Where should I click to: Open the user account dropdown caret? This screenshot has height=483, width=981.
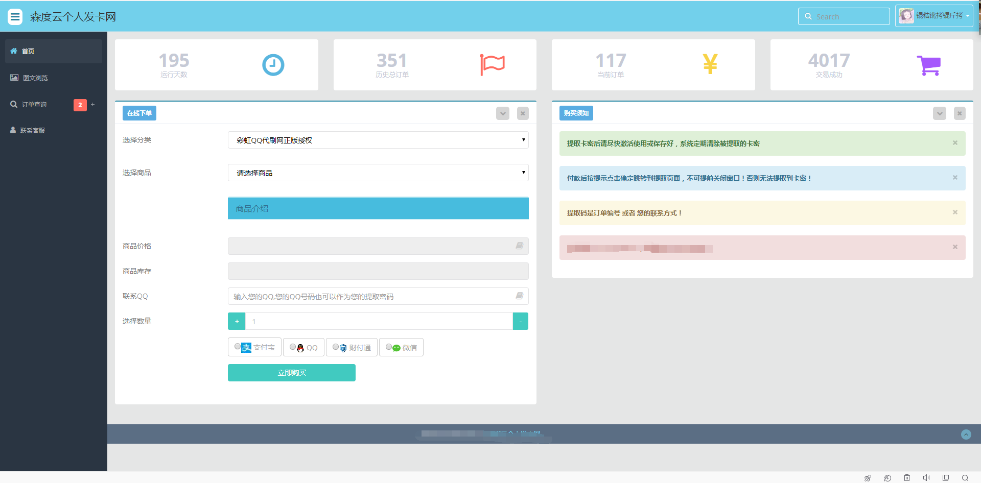[x=968, y=16]
